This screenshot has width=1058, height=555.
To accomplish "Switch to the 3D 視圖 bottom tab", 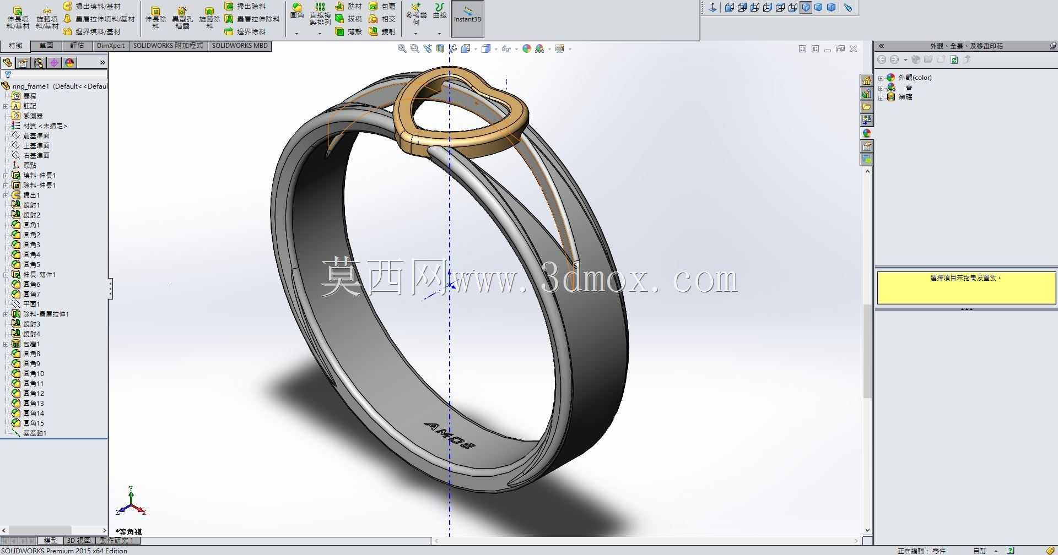I will click(x=79, y=541).
